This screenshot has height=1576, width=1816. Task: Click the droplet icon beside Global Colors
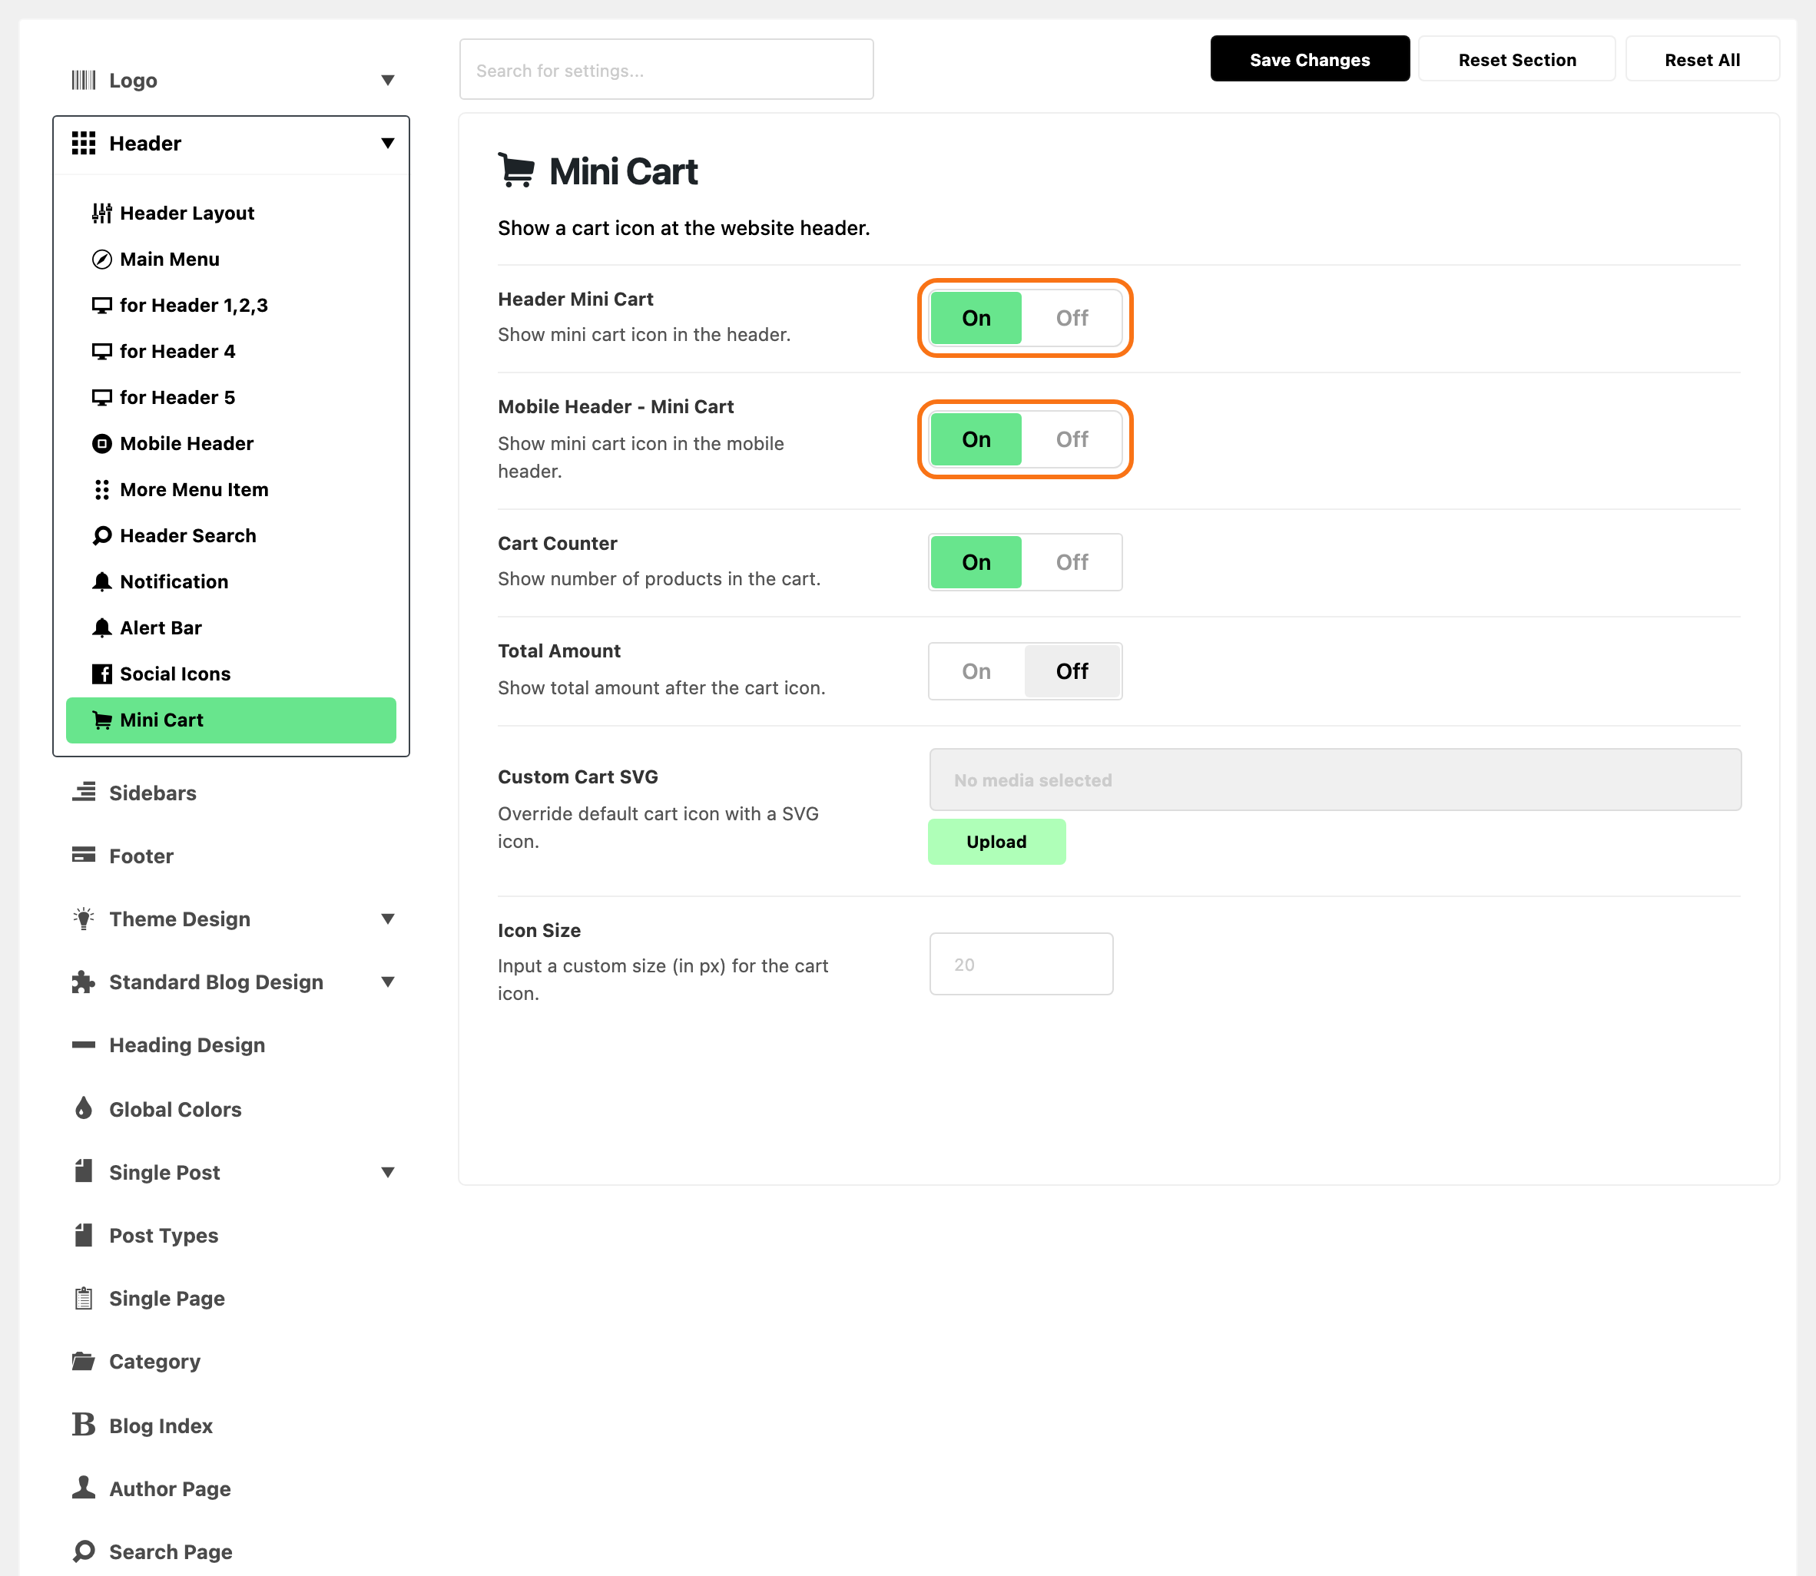(x=84, y=1108)
